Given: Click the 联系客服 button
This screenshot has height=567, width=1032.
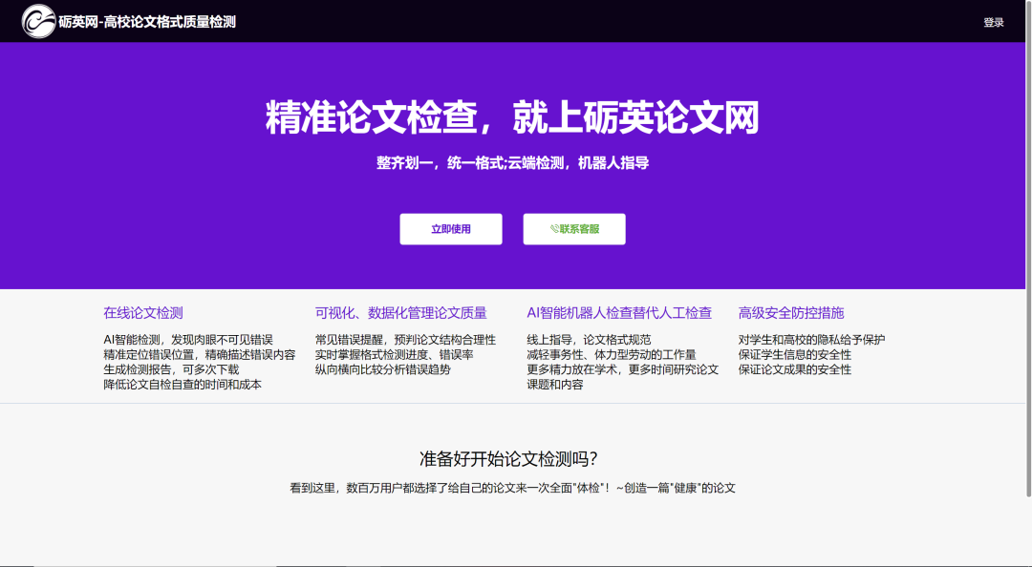Looking at the screenshot, I should point(574,229).
